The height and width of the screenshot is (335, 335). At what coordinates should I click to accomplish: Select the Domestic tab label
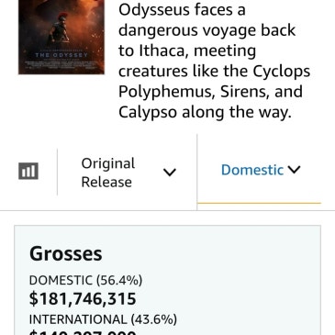point(252,170)
